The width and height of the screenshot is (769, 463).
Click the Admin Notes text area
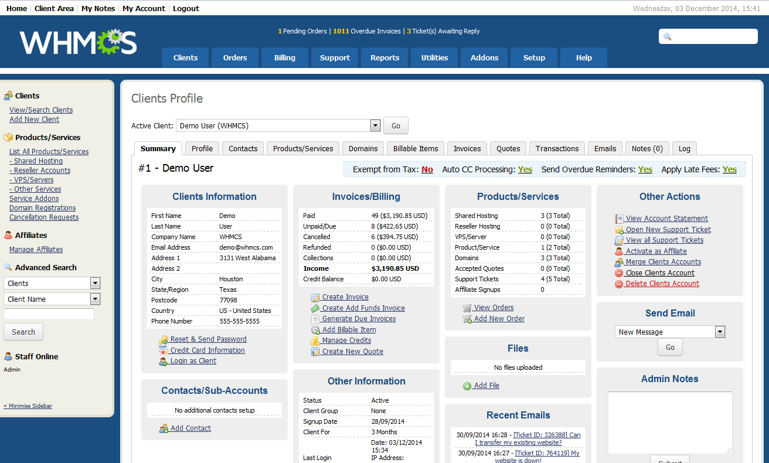[670, 423]
